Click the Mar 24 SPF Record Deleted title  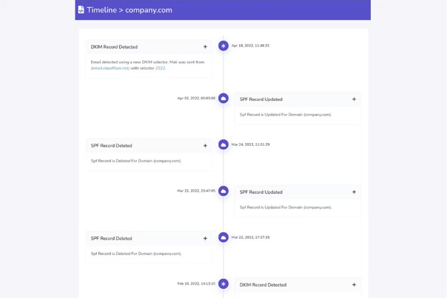pyautogui.click(x=111, y=145)
